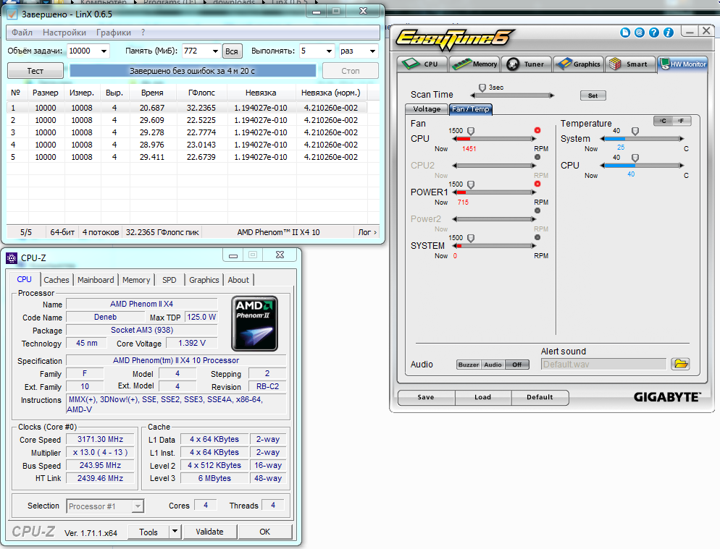This screenshot has width=720, height=549.
Task: Switch to the Smart tab in EasyTune6
Action: click(630, 64)
